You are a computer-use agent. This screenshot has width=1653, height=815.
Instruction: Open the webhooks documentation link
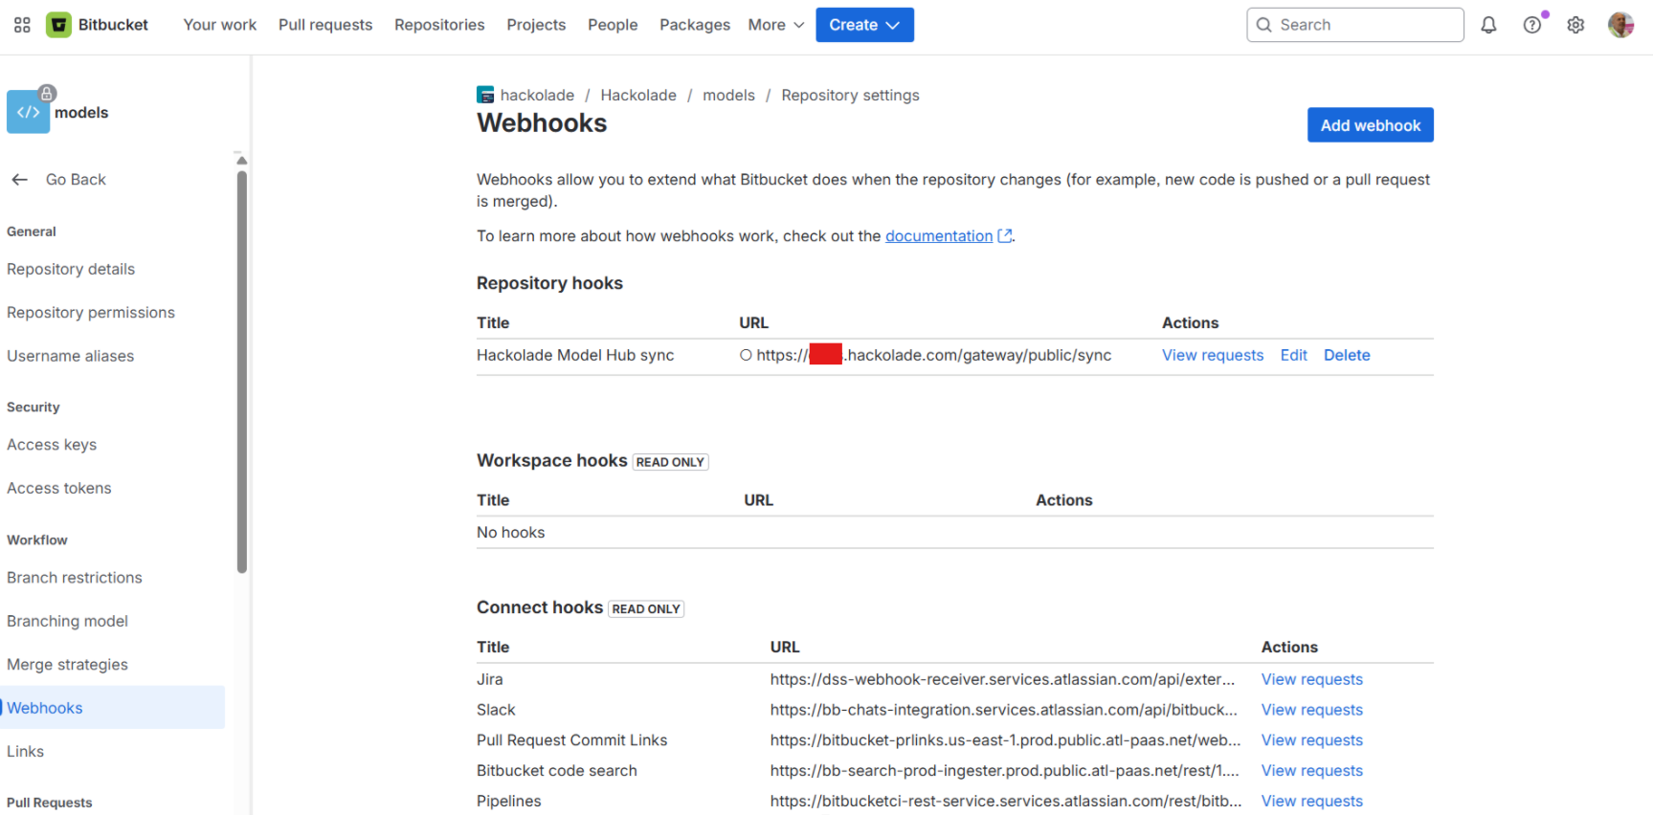939,235
